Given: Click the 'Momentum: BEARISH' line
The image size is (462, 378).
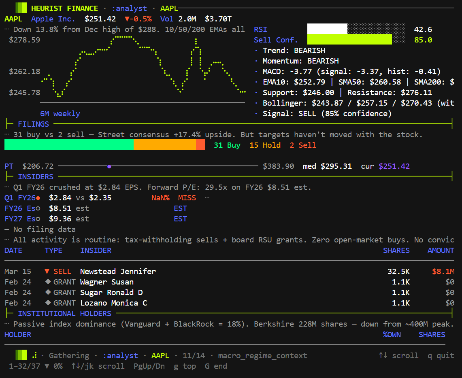Looking at the screenshot, I should pos(301,61).
